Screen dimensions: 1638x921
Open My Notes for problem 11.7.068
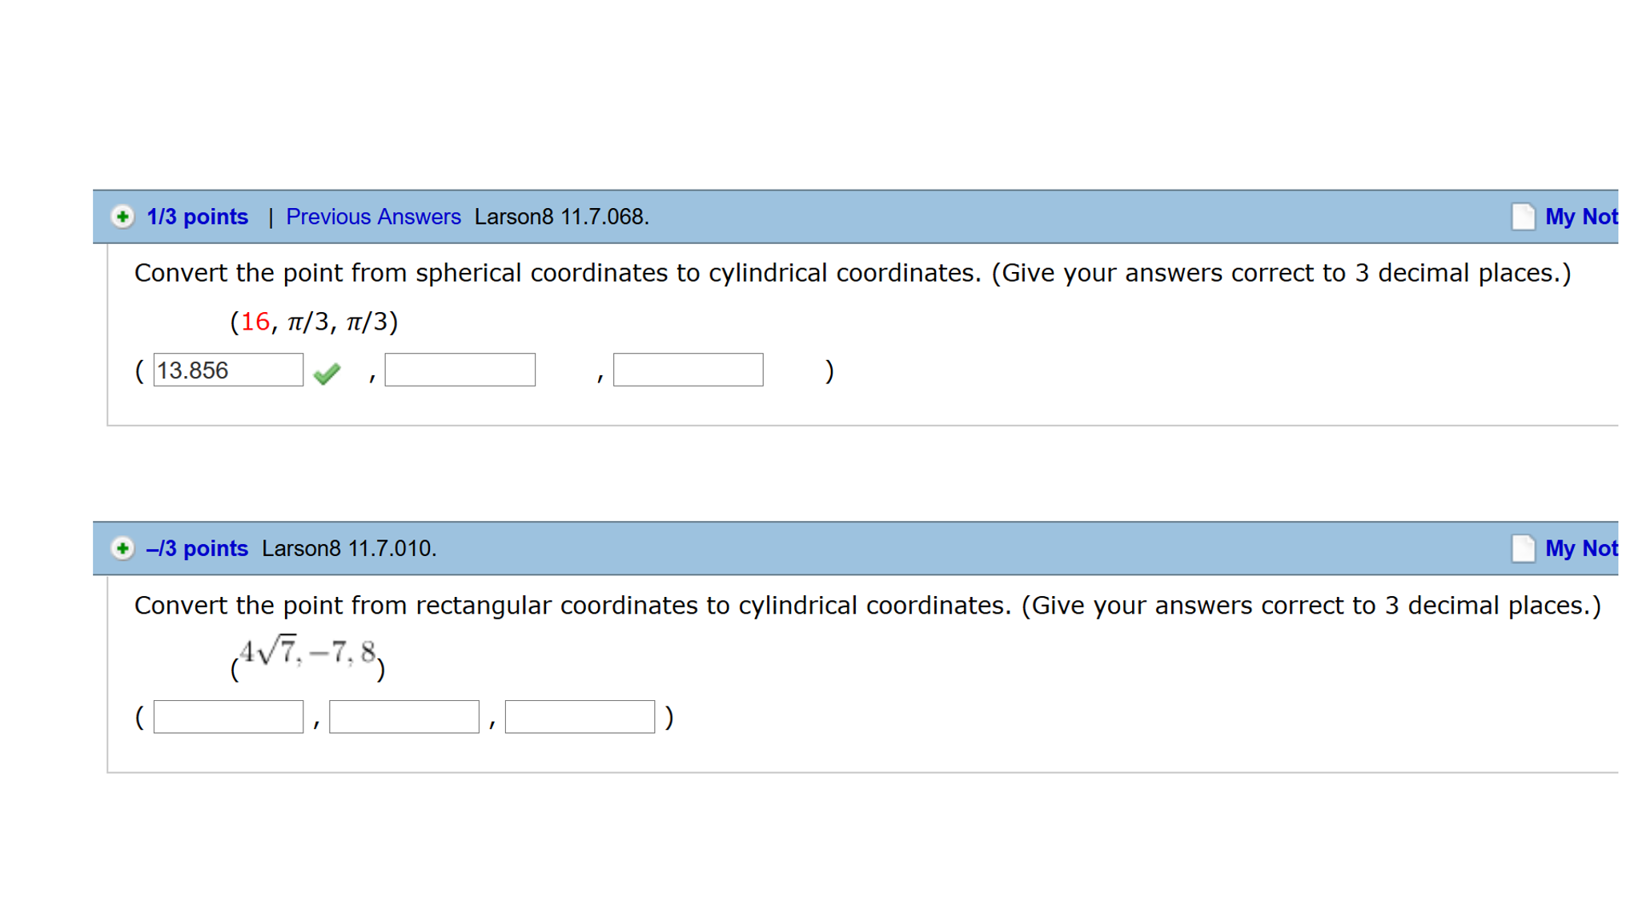point(1580,217)
